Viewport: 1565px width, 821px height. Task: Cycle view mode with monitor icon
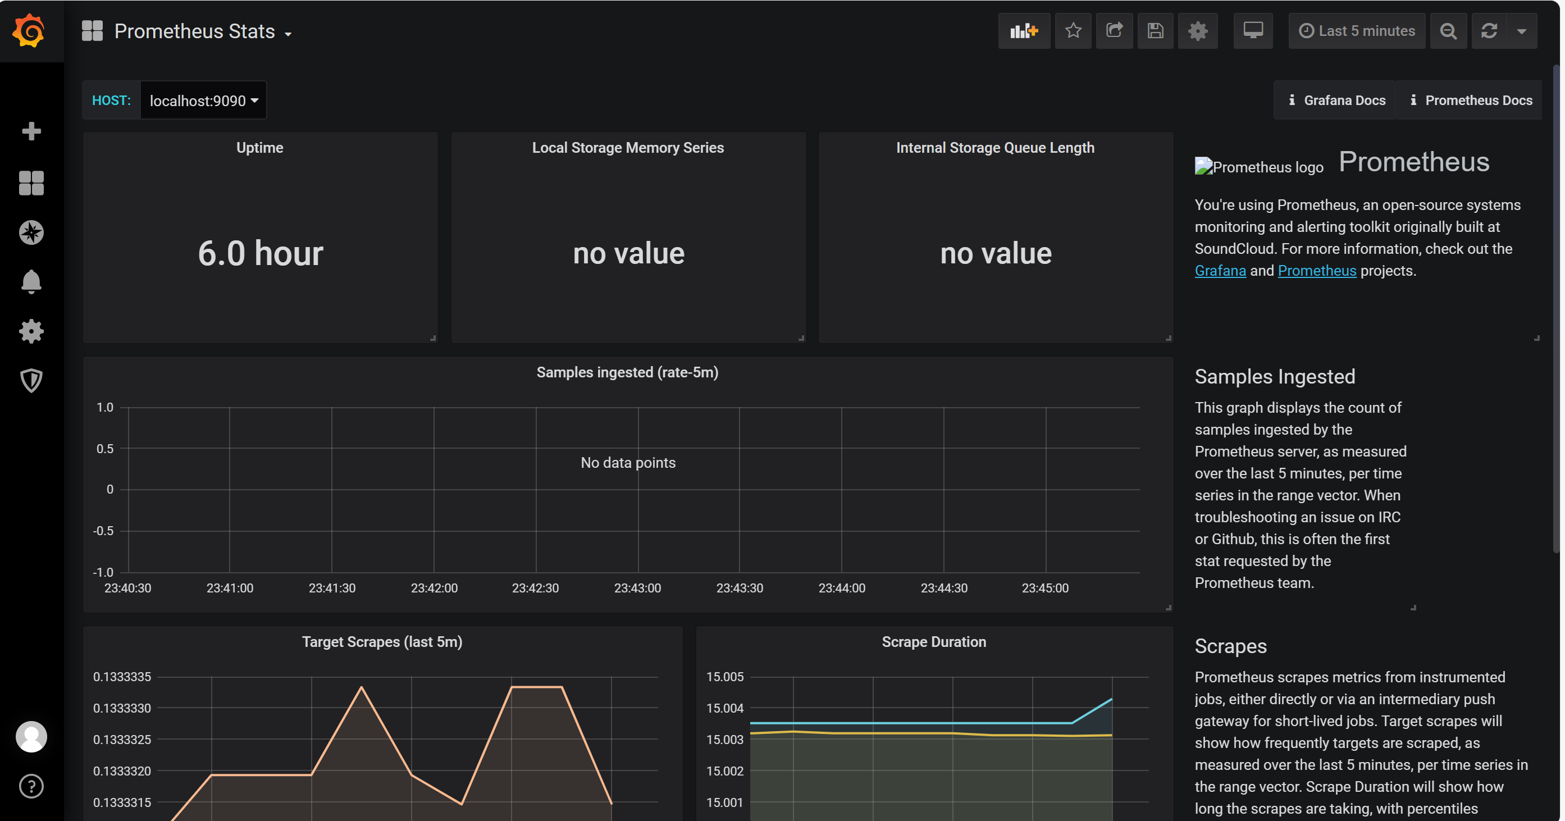(1253, 31)
